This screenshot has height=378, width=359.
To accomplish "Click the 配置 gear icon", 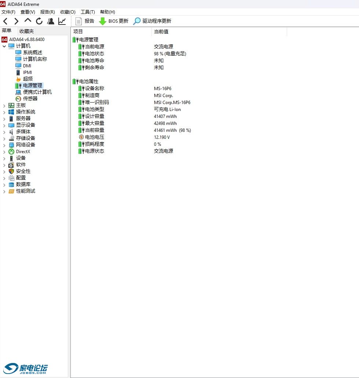I will (11, 178).
